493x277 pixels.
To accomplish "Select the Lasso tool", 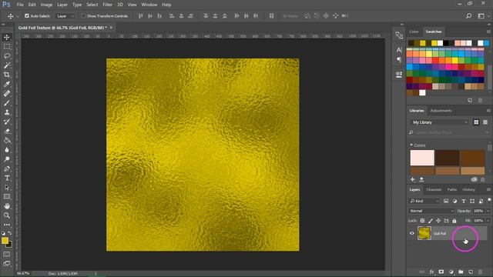I will pos(7,56).
